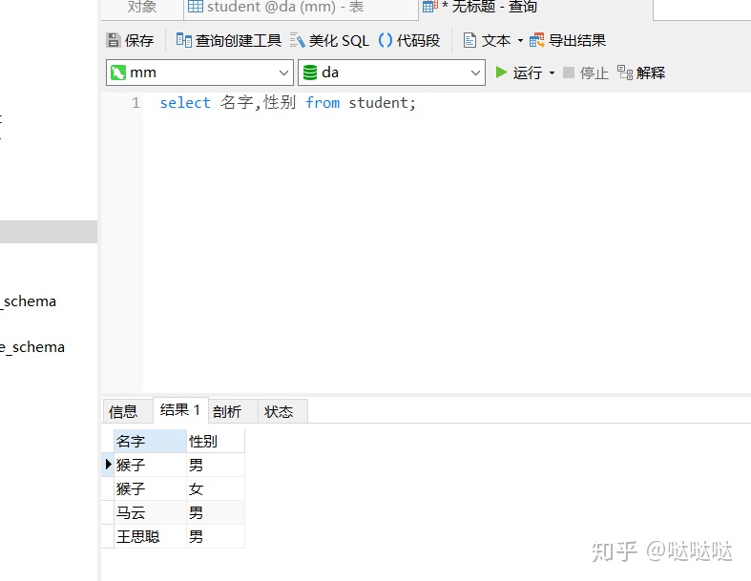Select the 王思聪 name cell

click(x=150, y=536)
